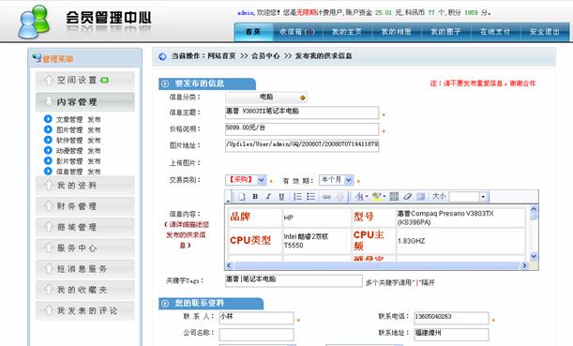This screenshot has height=346, width=573.
Task: Click the 公司名称 company name field
Action: click(257, 335)
